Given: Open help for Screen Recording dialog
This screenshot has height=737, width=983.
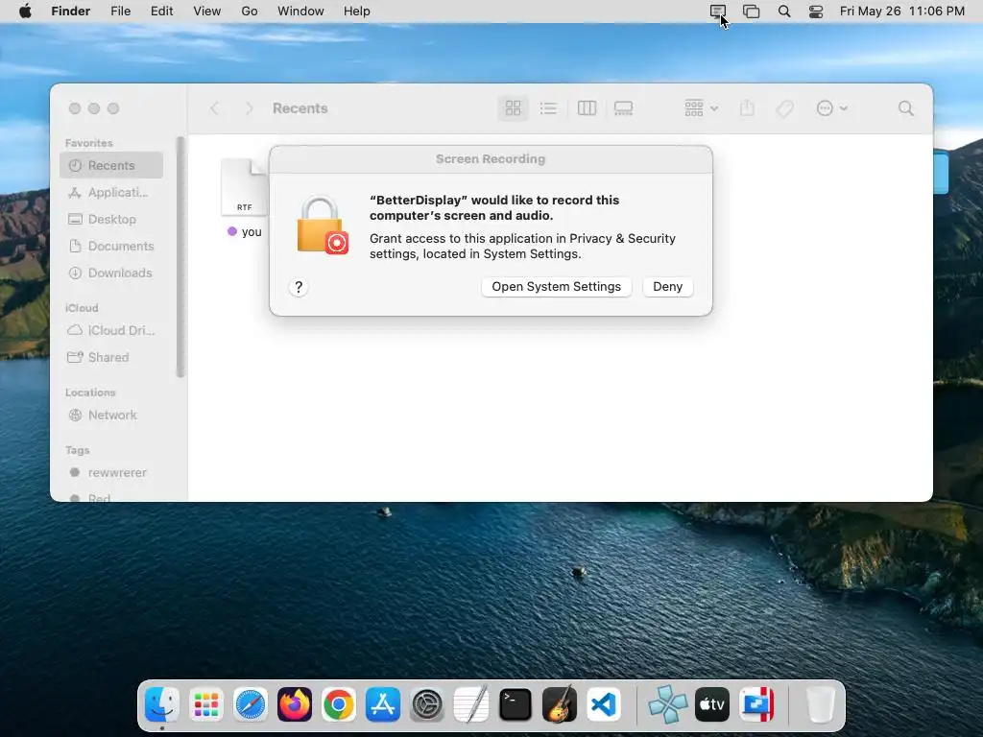Looking at the screenshot, I should coord(299,287).
